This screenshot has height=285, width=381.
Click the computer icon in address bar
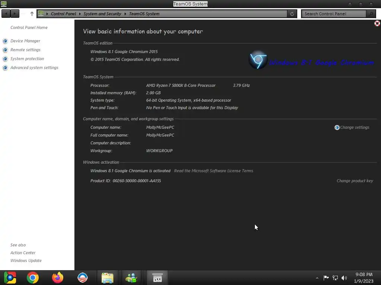coord(41,14)
